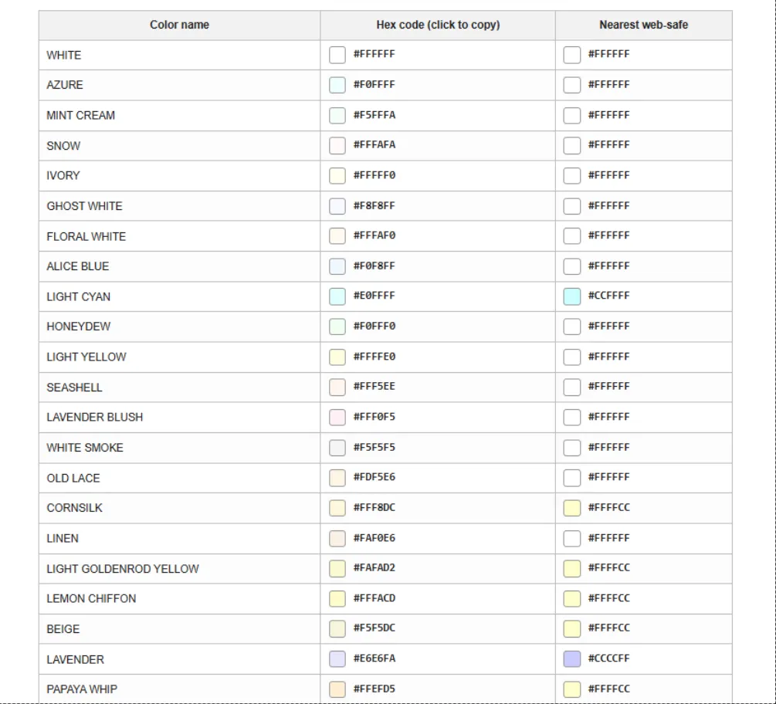776x704 pixels.
Task: Click the Light Cyan web-safe #CCFFFF swatch
Action: pos(571,296)
